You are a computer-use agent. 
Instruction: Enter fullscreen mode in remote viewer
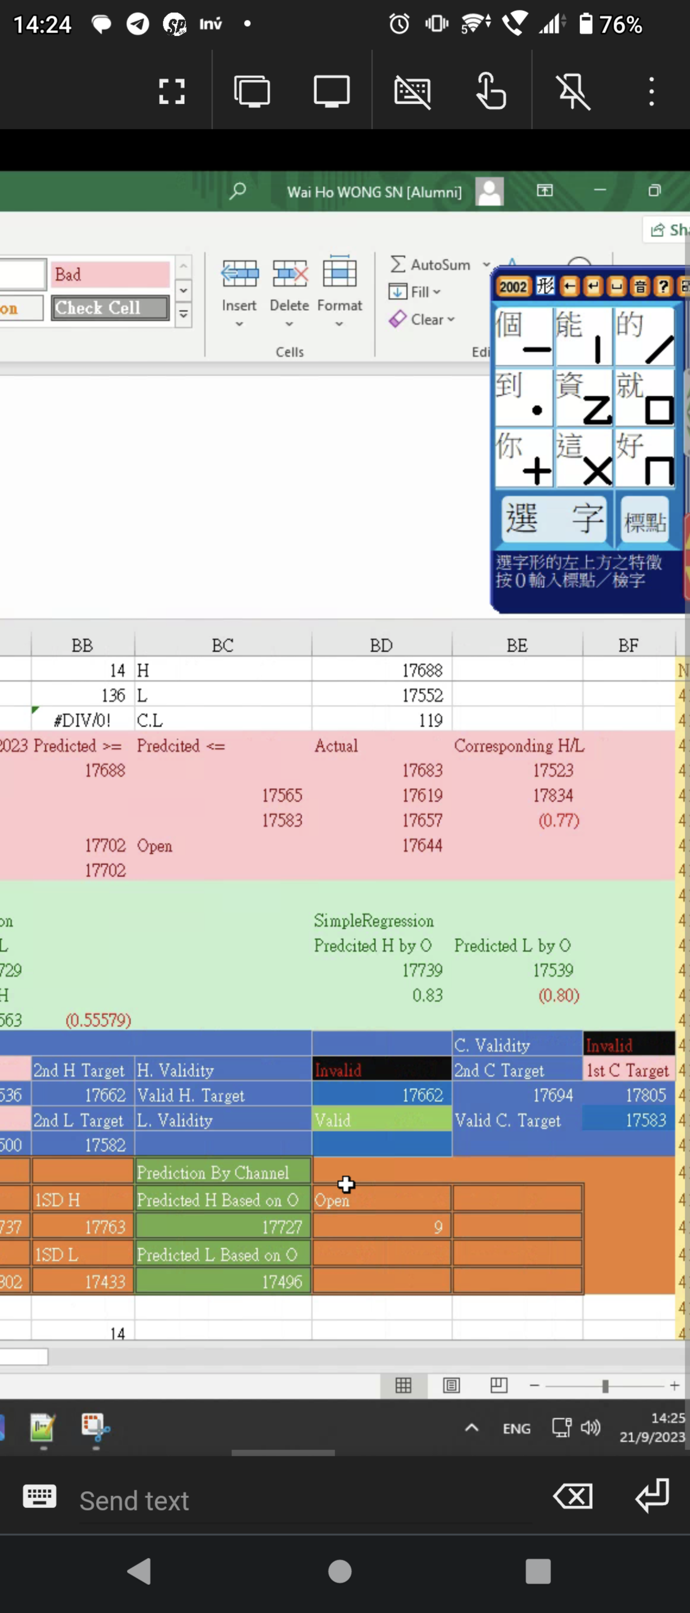[171, 92]
